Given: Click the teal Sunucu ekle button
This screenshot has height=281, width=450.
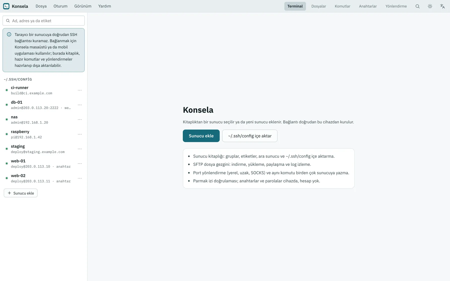Looking at the screenshot, I should point(201,136).
